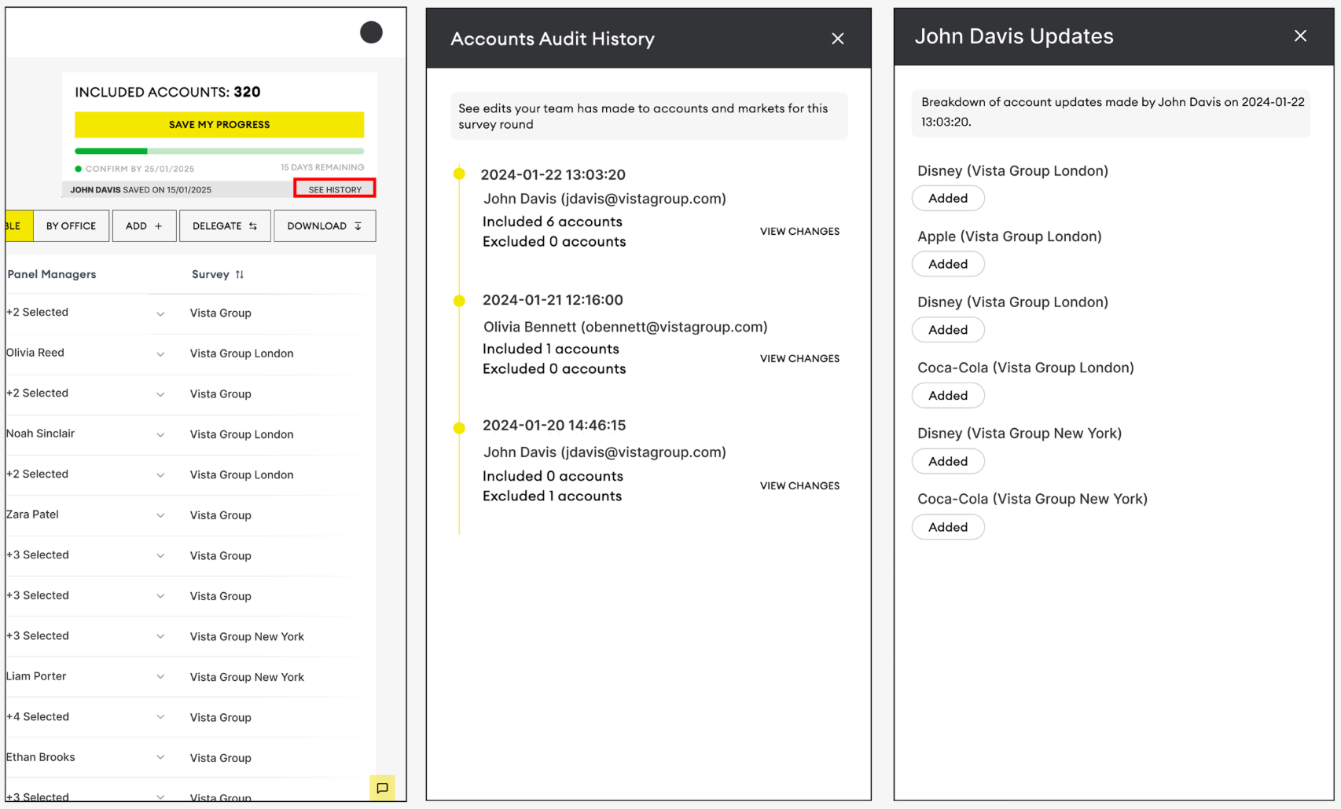
Task: Open +3 Selected dropdown for Vista Group New York
Action: [160, 636]
